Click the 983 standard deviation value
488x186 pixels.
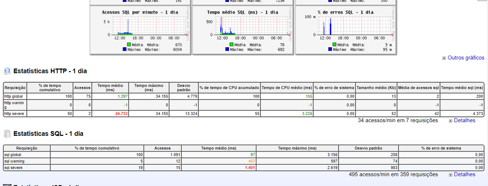[394, 168]
